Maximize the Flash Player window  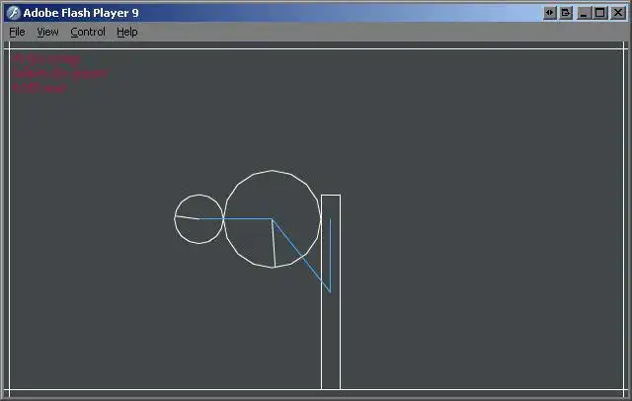pos(600,13)
